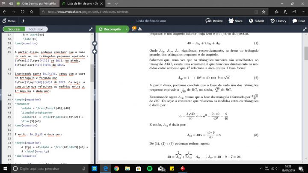
Task: Open Windows Start menu
Action: pyautogui.click(x=5, y=168)
